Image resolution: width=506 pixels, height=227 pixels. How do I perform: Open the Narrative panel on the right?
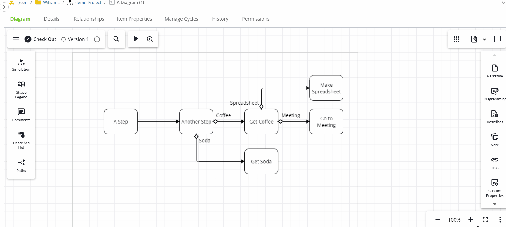click(x=495, y=71)
